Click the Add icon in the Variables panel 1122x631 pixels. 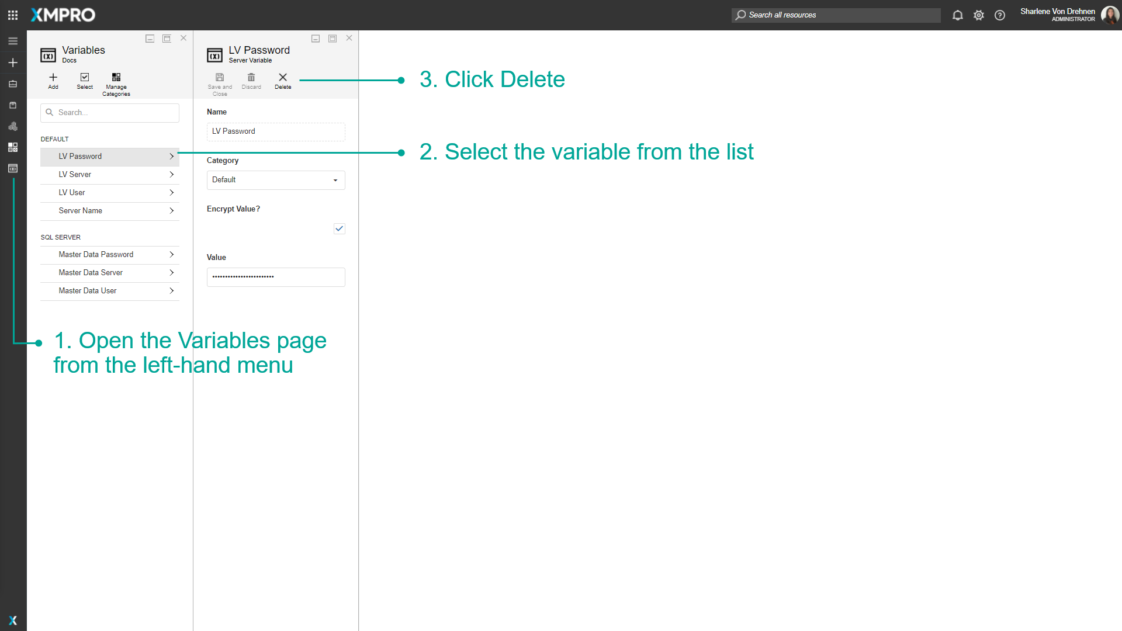[53, 79]
